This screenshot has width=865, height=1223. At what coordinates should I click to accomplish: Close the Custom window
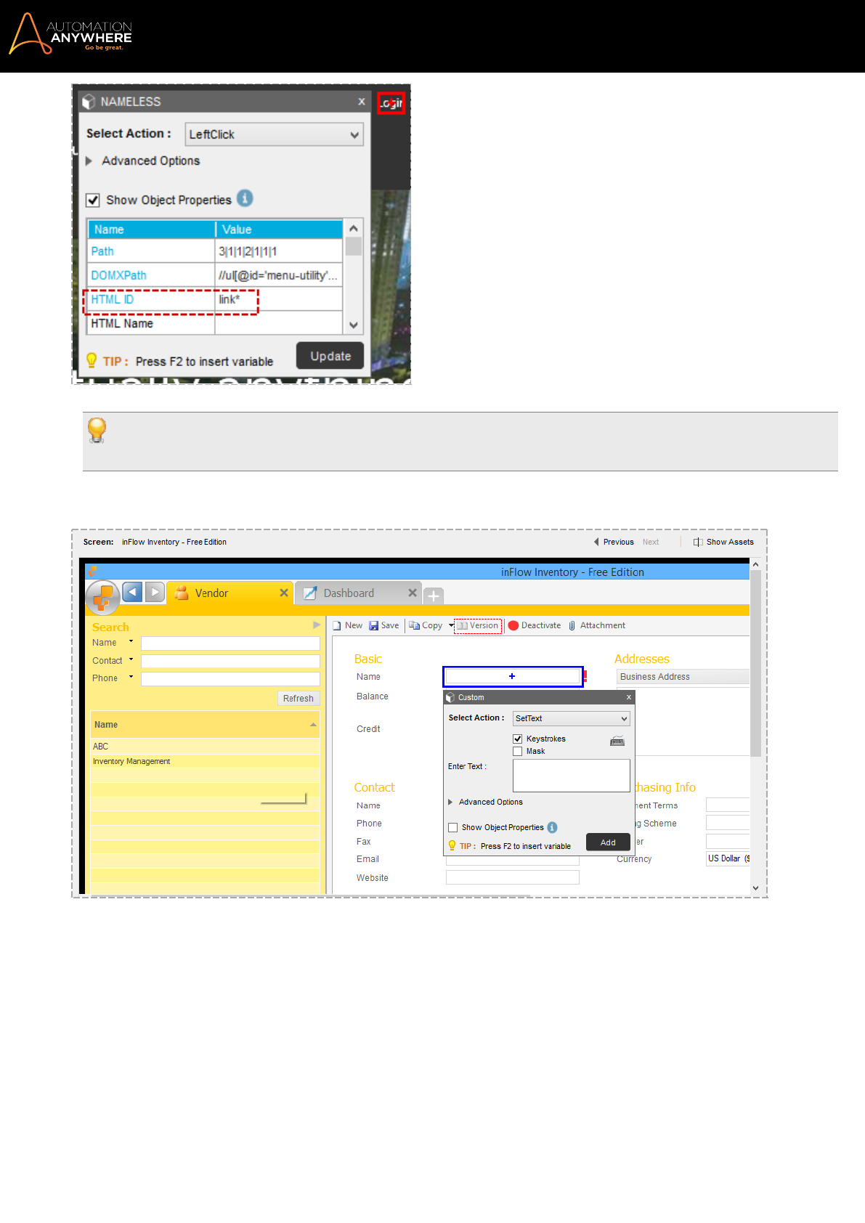point(629,697)
